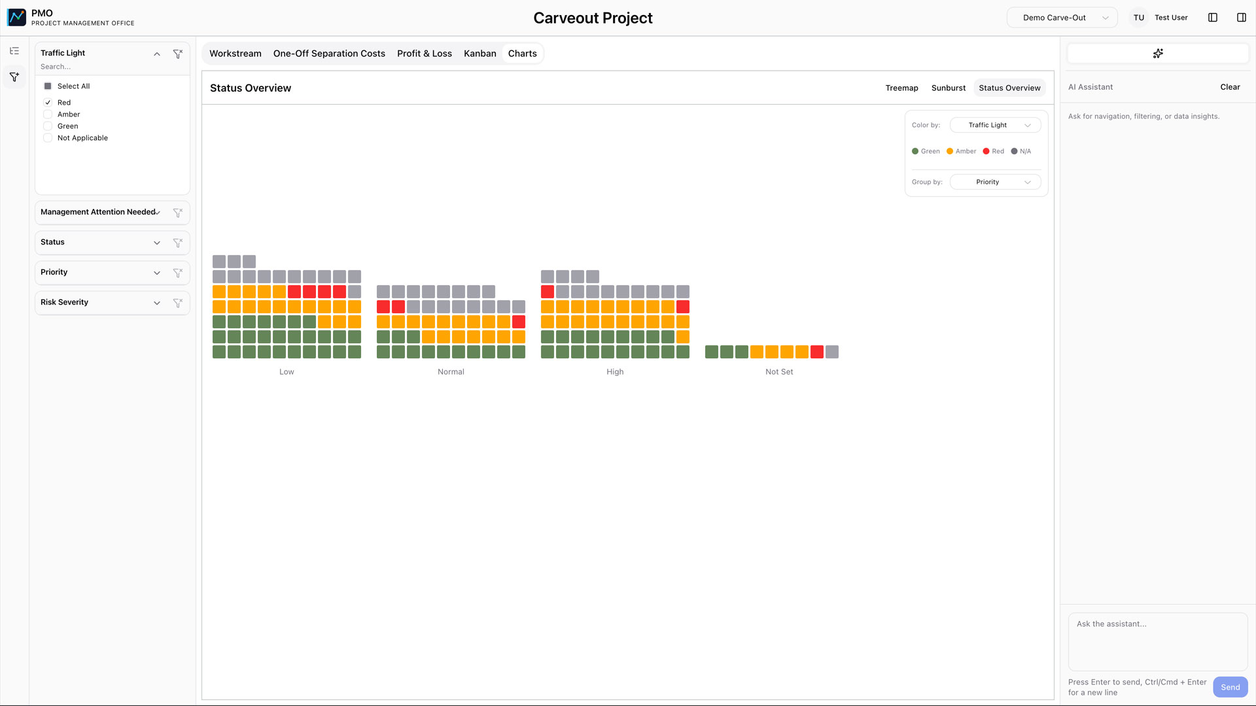Viewport: 1256px width, 706px height.
Task: Switch to the Sunburst chart view
Action: (948, 88)
